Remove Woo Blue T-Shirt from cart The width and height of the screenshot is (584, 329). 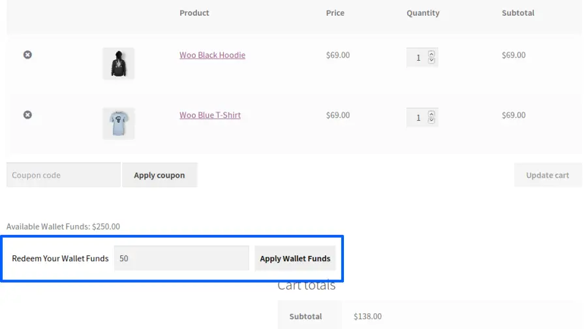pyautogui.click(x=27, y=115)
